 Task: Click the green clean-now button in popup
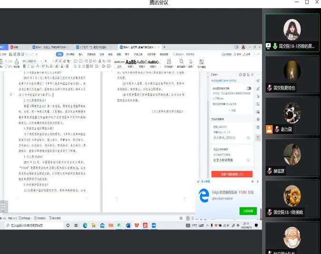[x=248, y=210]
